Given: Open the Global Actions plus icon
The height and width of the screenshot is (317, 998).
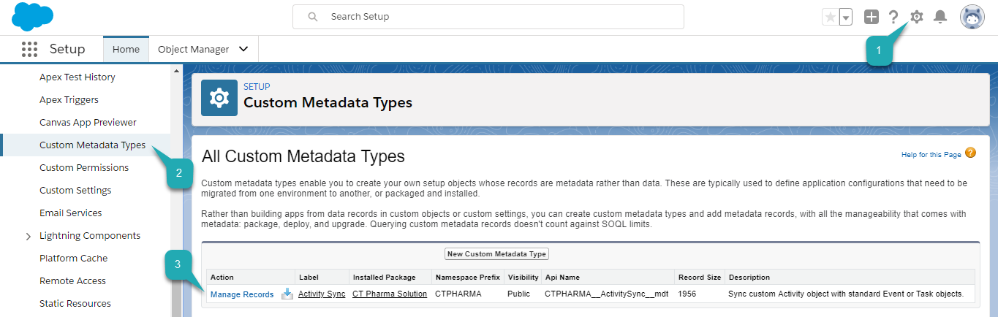Looking at the screenshot, I should point(871,17).
